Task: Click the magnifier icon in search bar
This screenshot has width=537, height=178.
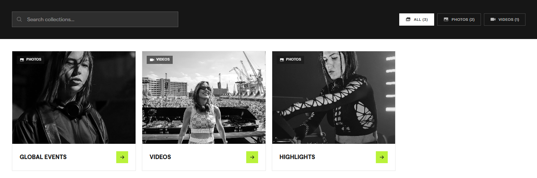Action: click(19, 19)
